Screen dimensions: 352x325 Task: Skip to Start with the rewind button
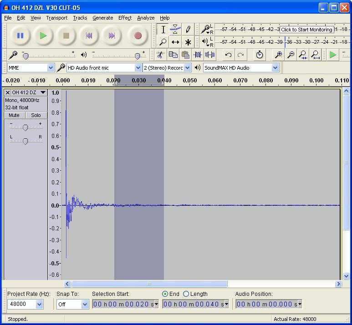(89, 36)
